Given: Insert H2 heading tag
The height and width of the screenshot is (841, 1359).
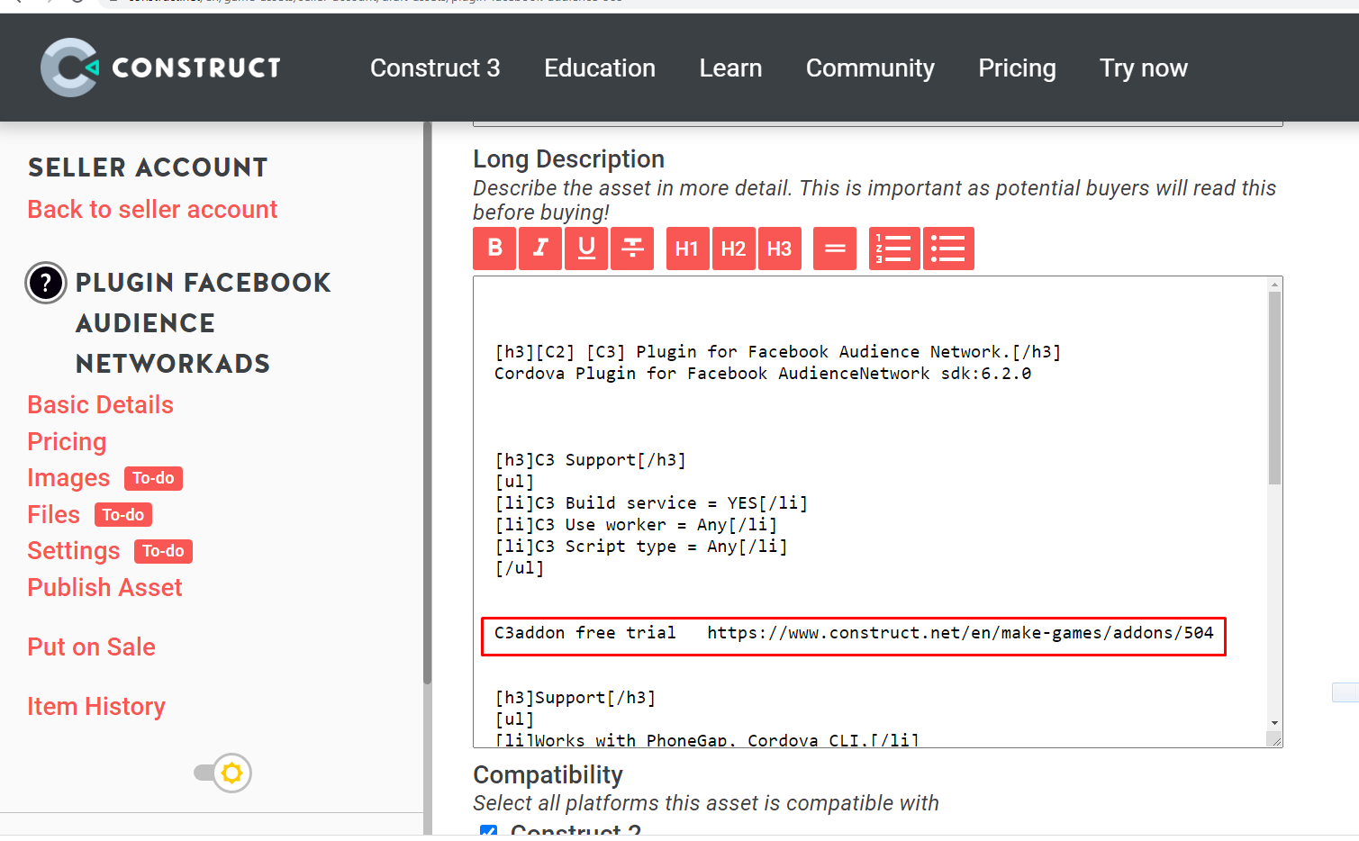Looking at the screenshot, I should [x=733, y=249].
